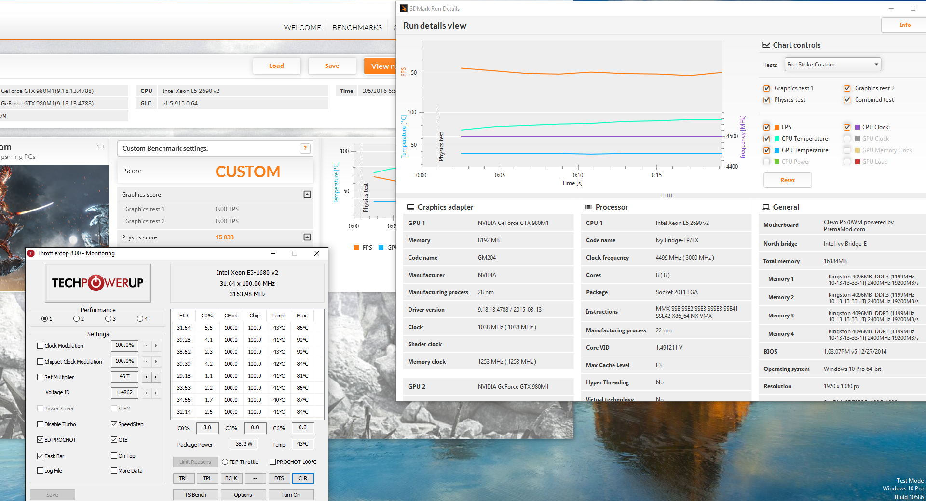Increase Clock Modulation with right arrow
Image resolution: width=926 pixels, height=501 pixels.
156,345
